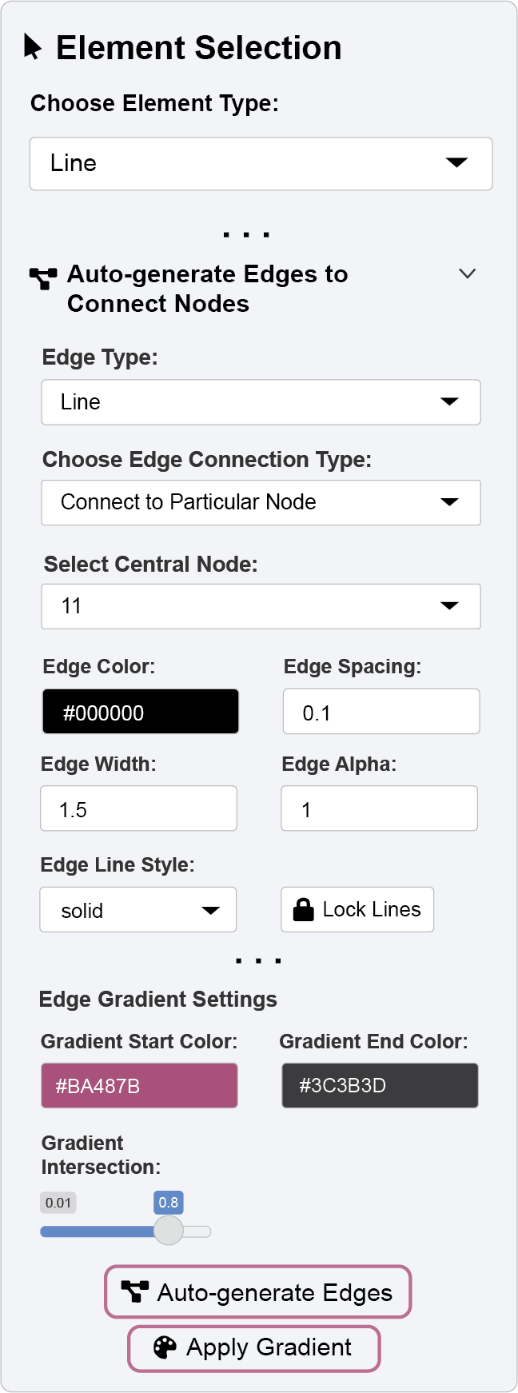Click the network icon beside Auto-generate Edges heading
The image size is (518, 1393).
click(43, 277)
